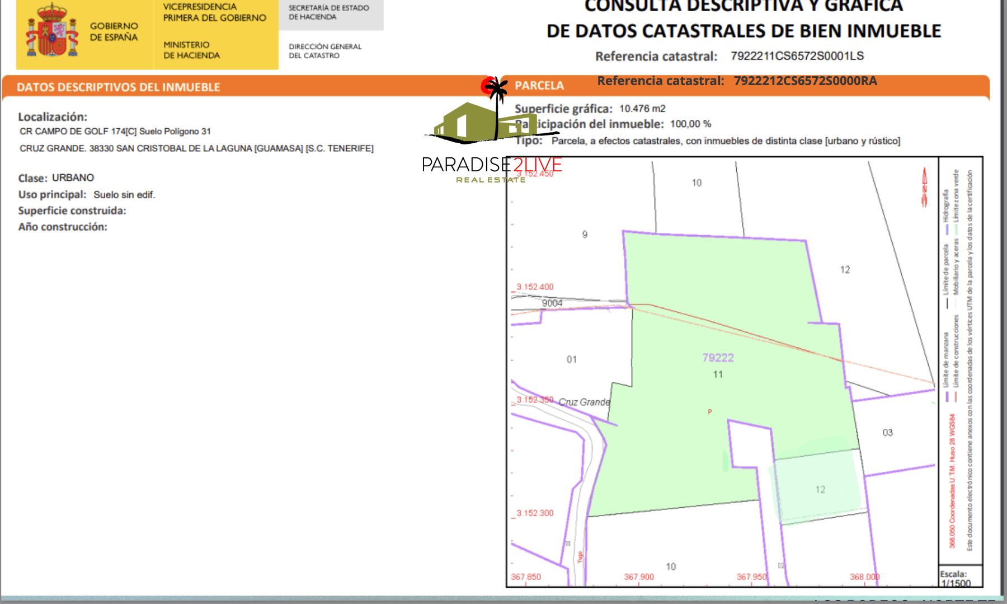Click parcel '01' label on map
Screen dimensions: 1007x604
tap(571, 359)
